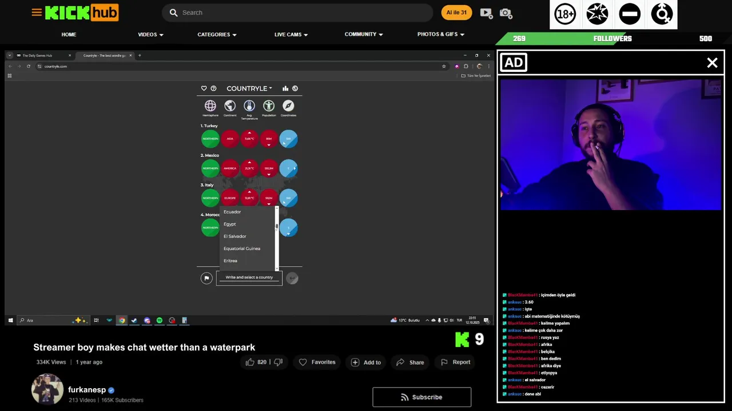This screenshot has width=732, height=411.
Task: Click the streamer webcam video
Action: 611,145
